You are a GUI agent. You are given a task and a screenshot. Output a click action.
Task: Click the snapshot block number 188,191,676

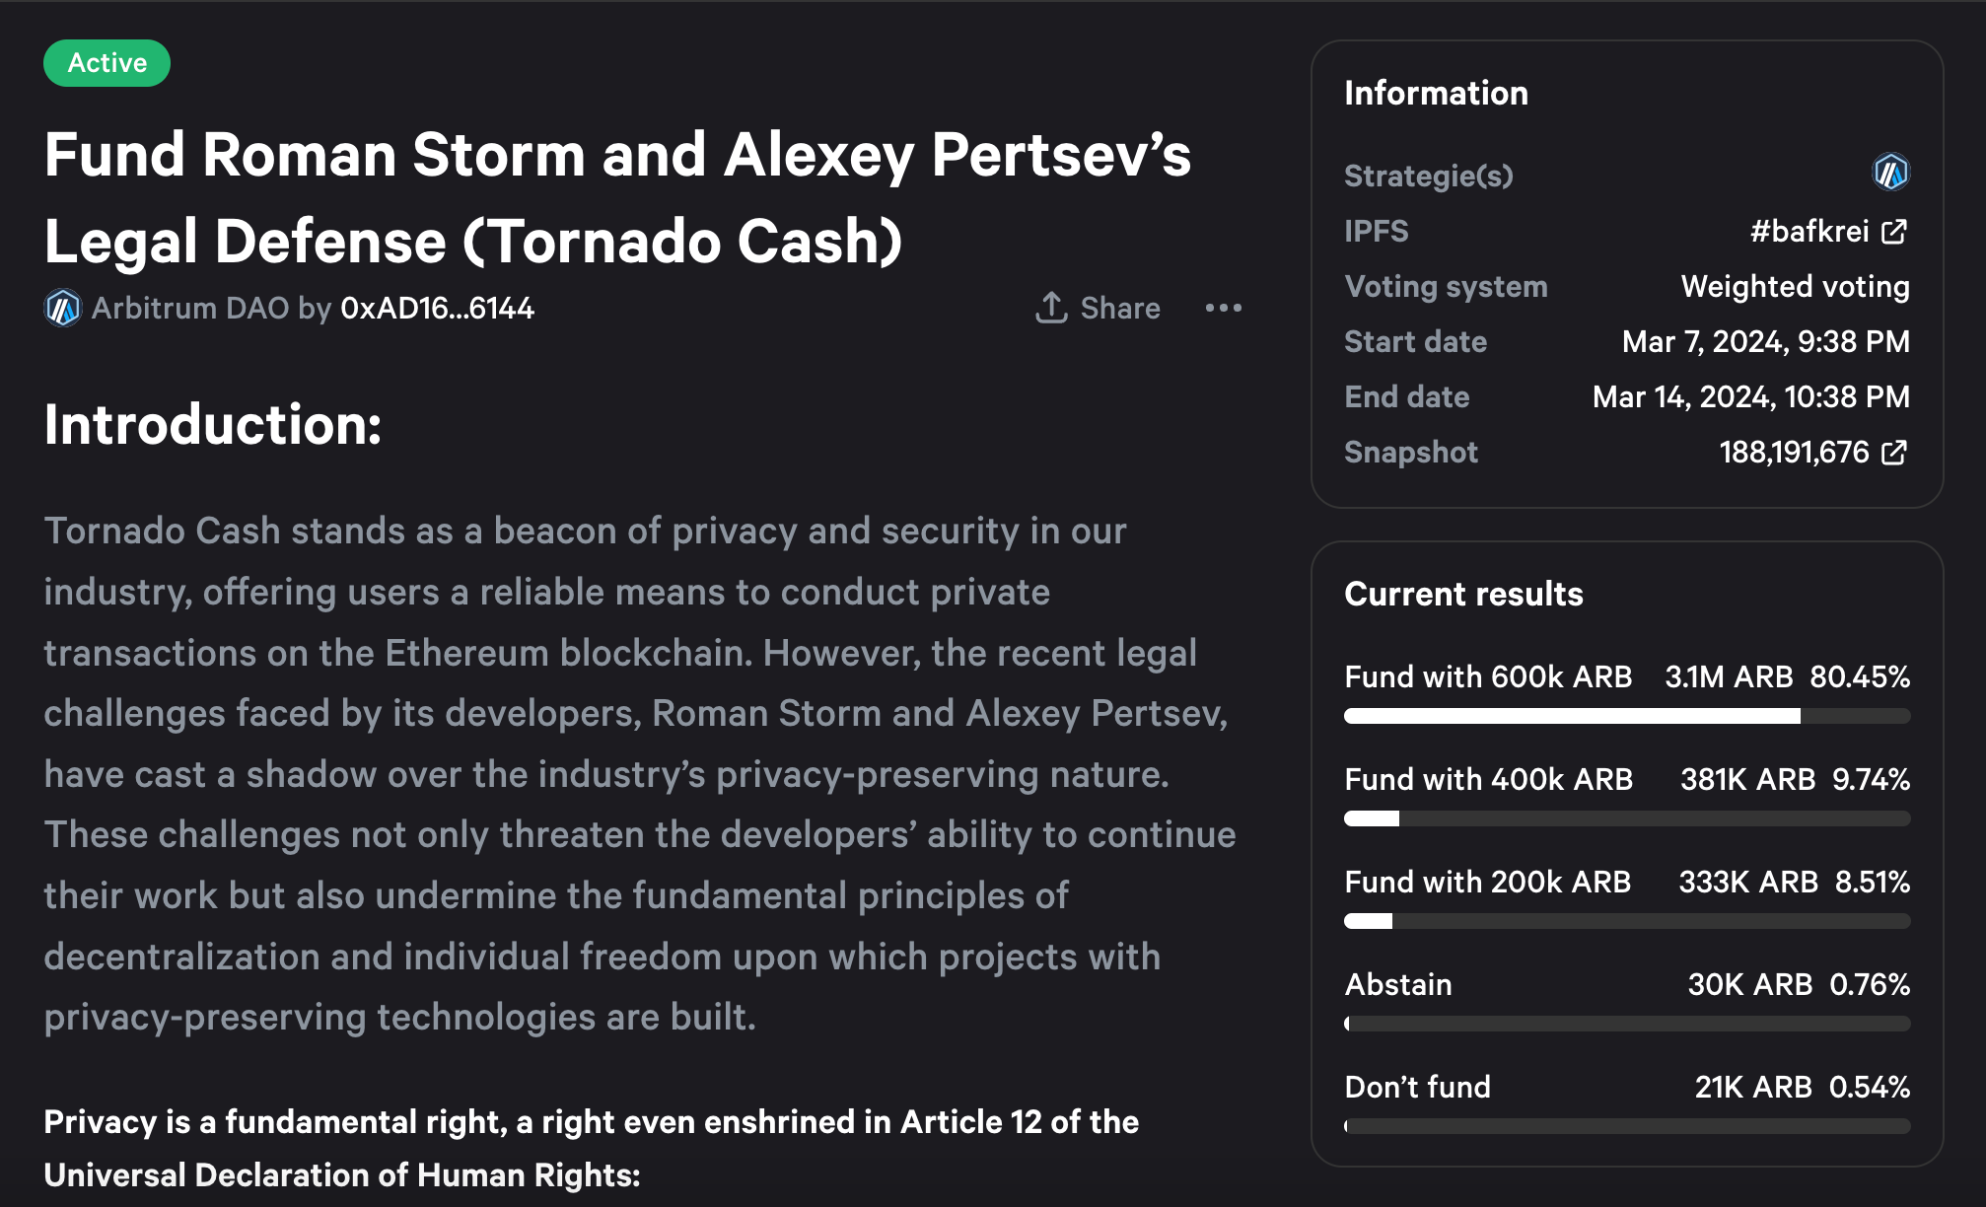coord(1793,453)
